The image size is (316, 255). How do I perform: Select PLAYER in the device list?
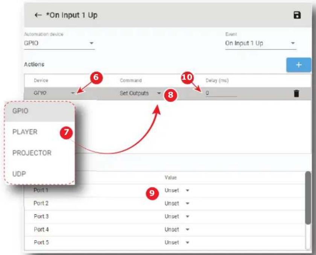40,132
